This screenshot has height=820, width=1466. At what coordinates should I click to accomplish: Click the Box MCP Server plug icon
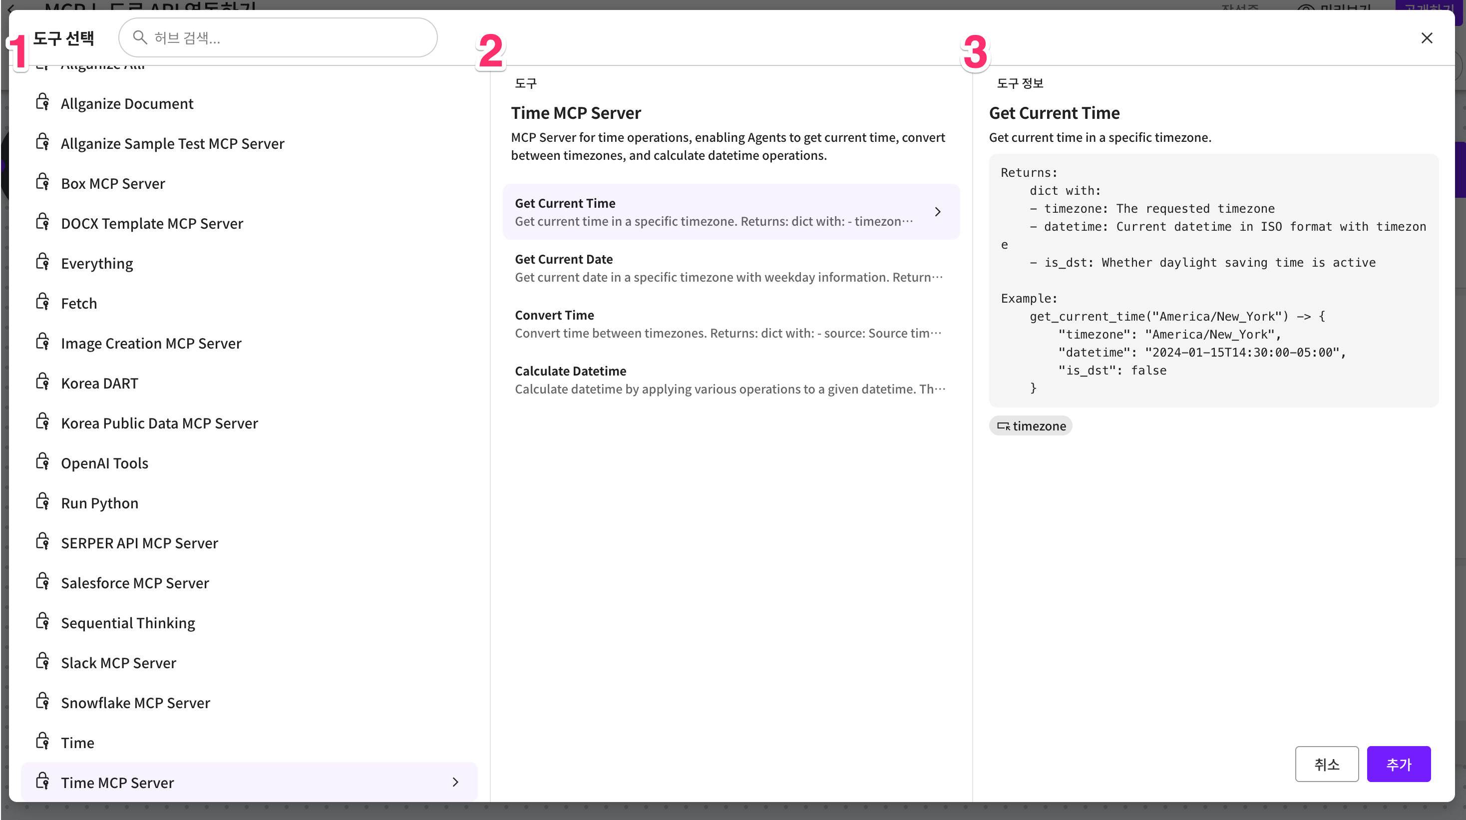click(x=42, y=183)
